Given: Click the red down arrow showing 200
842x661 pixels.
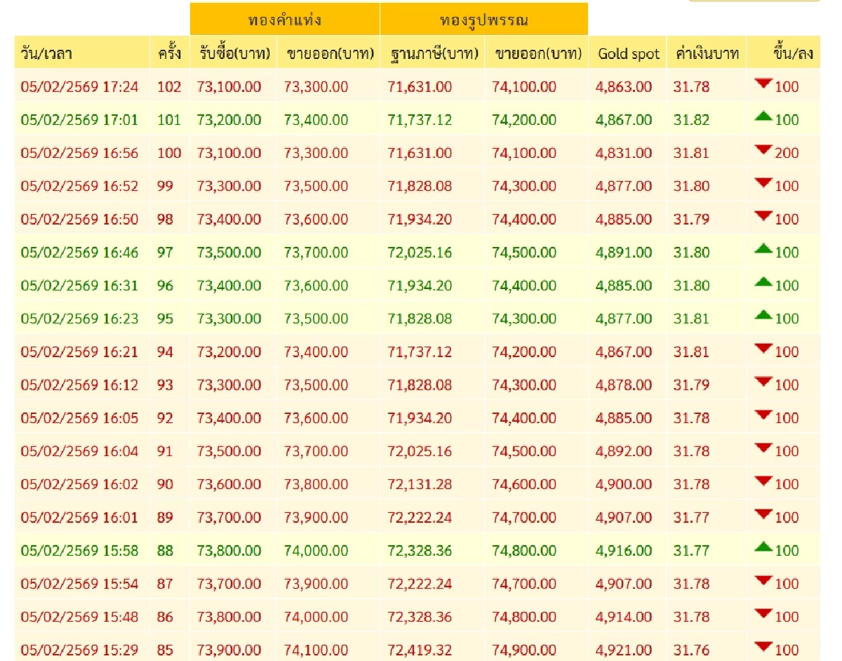Looking at the screenshot, I should click(763, 150).
